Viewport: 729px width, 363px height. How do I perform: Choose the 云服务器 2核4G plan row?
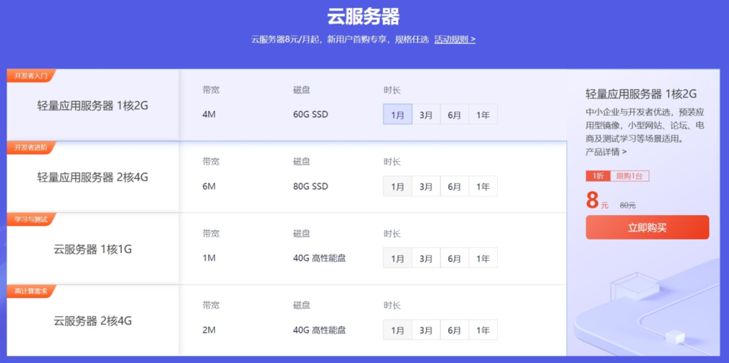(93, 322)
